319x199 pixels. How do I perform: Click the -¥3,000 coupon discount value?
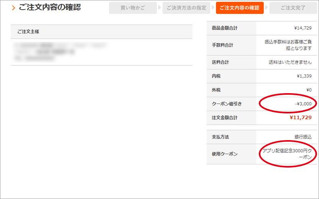click(303, 104)
